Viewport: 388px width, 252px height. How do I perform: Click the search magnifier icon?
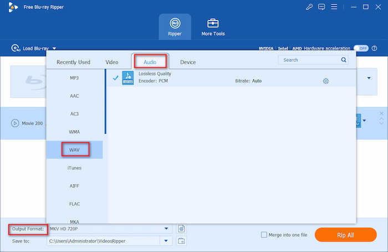click(x=344, y=60)
